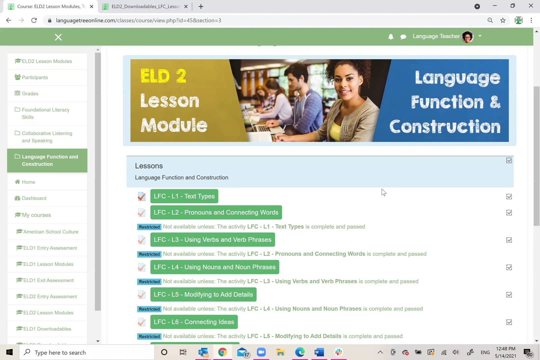540x360 pixels.
Task: Toggle the Lessons header completion checkbox
Action: coord(509,161)
